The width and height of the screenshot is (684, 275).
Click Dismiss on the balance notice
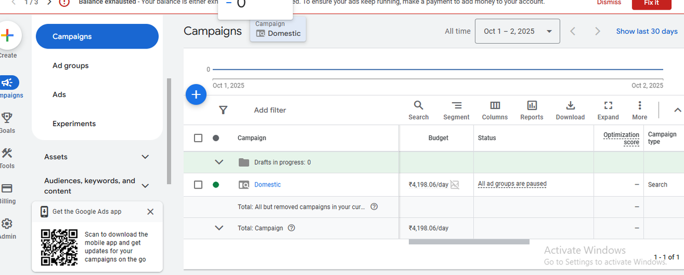click(609, 3)
